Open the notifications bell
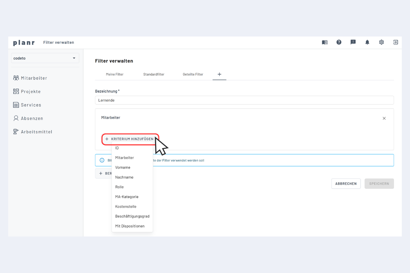The image size is (410, 273). pyautogui.click(x=367, y=42)
